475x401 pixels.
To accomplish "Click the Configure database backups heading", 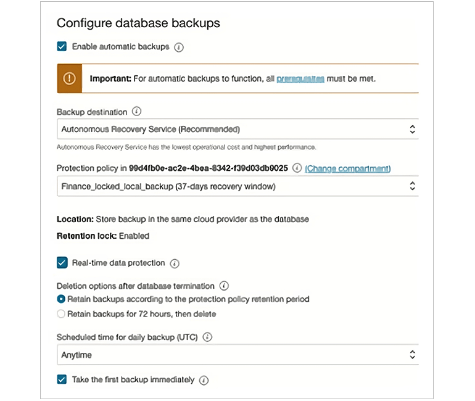I will 138,23.
